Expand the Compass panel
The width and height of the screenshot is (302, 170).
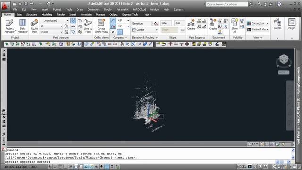coord(120,38)
